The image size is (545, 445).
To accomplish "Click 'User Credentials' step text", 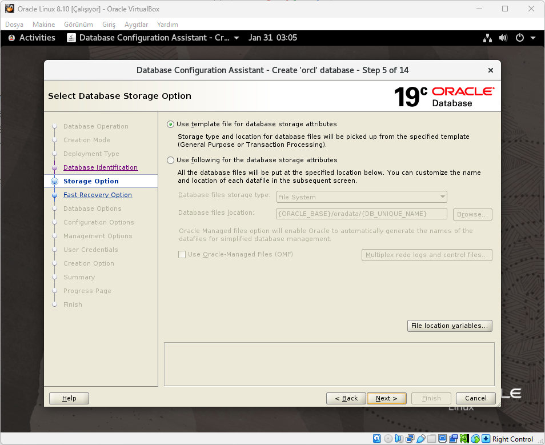I will coord(91,250).
